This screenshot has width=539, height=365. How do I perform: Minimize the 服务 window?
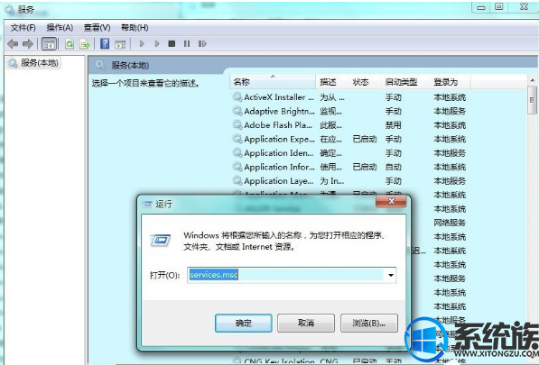pos(481,7)
